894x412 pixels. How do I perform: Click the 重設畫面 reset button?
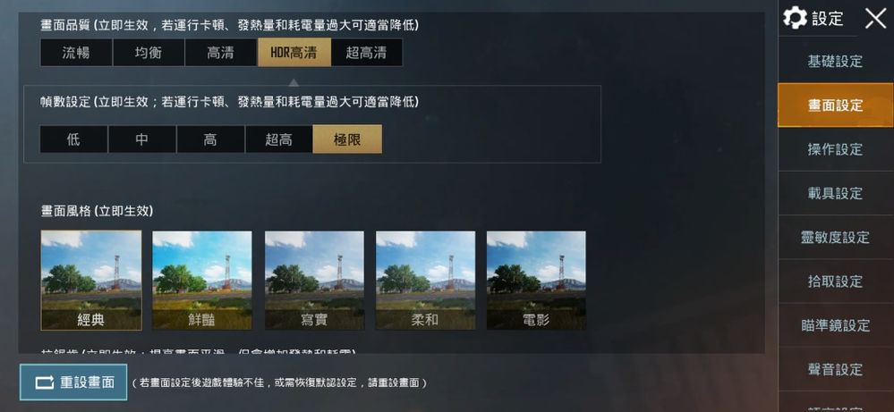click(x=73, y=383)
